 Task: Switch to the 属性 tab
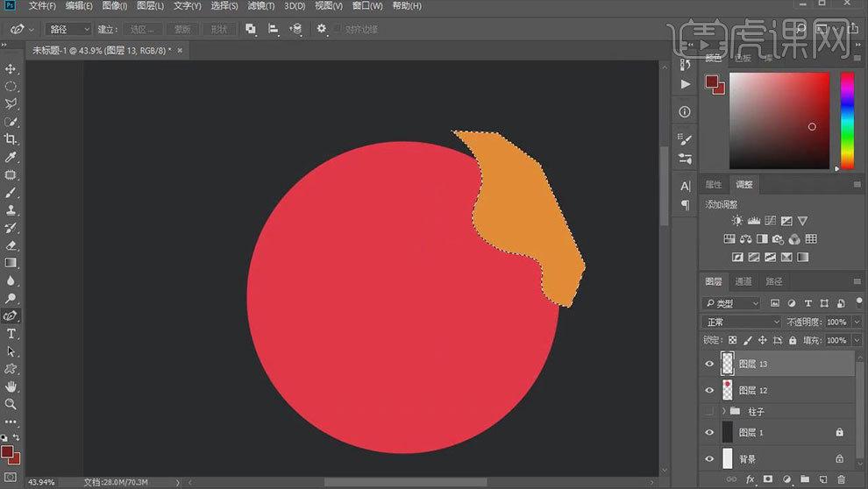click(x=713, y=185)
